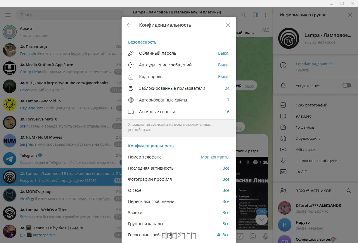358x243 pixels.
Task: Open the MODS's group chat
Action: [61, 195]
